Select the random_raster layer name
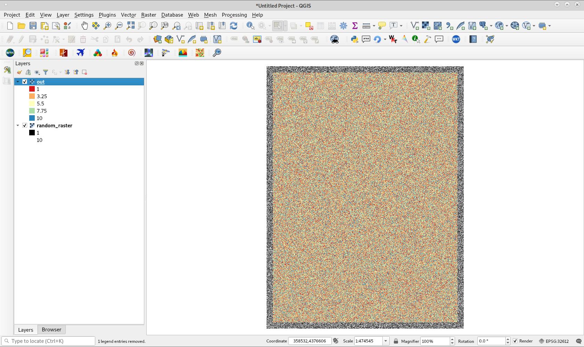The image size is (584, 347). (55, 126)
